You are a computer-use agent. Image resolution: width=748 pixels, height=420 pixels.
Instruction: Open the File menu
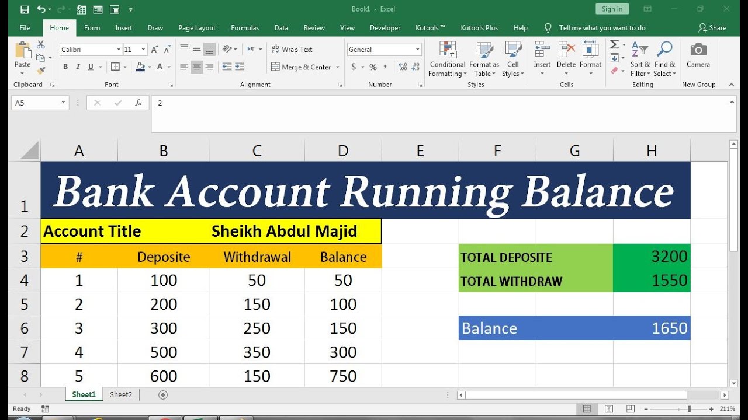tap(25, 27)
